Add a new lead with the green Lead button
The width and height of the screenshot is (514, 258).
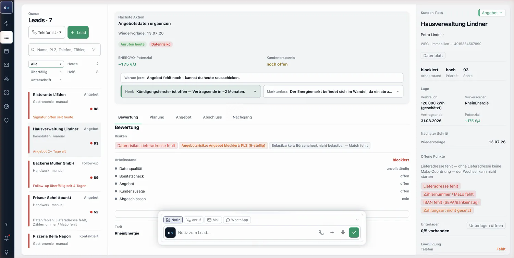[78, 33]
